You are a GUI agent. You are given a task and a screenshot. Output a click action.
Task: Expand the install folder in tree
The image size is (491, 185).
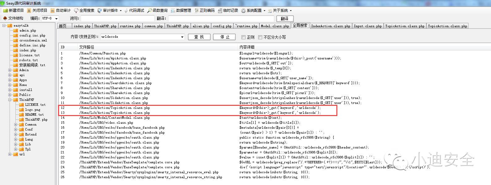[10, 90]
